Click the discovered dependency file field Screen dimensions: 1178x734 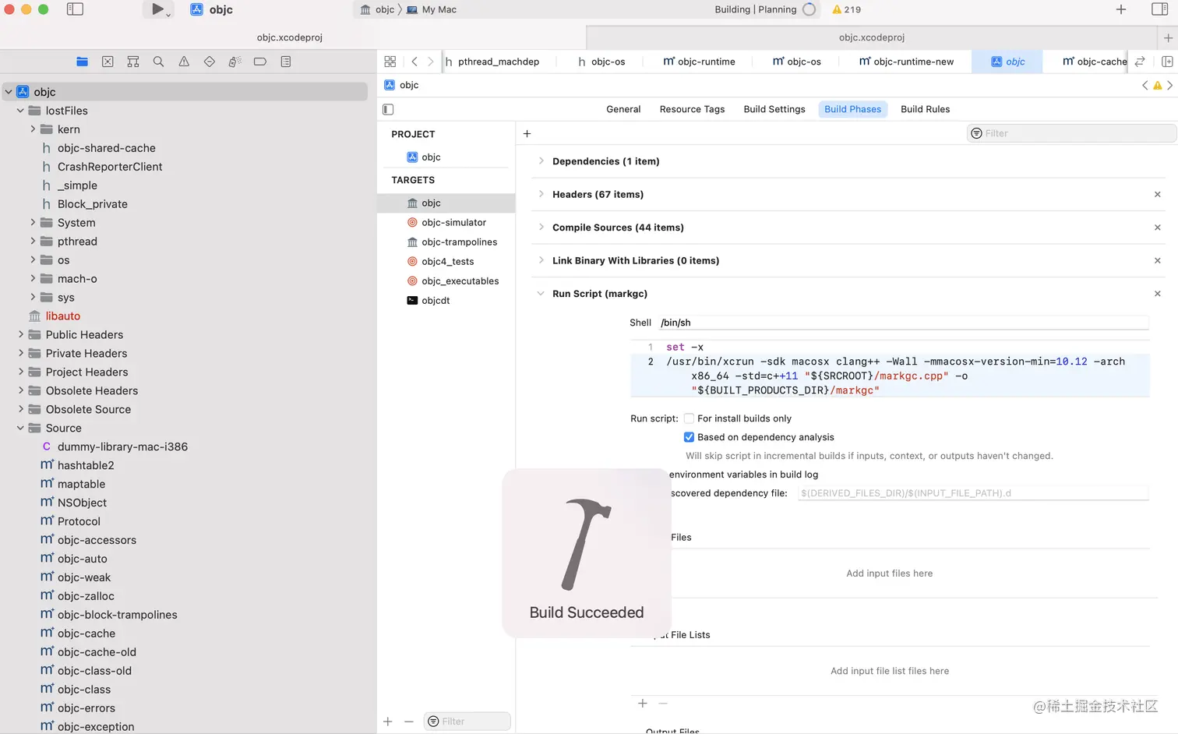(973, 493)
